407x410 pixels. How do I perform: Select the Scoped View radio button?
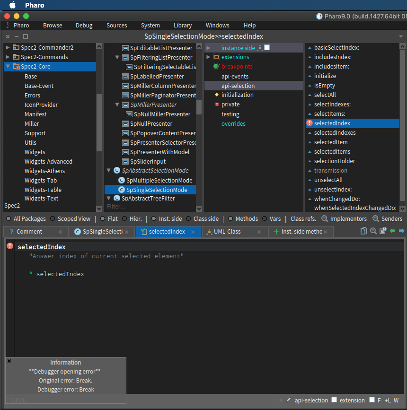pyautogui.click(x=53, y=219)
